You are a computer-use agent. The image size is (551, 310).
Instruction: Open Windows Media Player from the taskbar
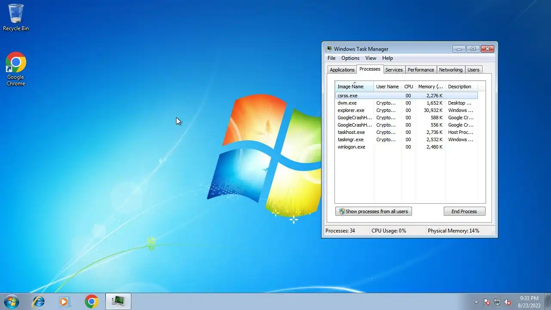(65, 301)
